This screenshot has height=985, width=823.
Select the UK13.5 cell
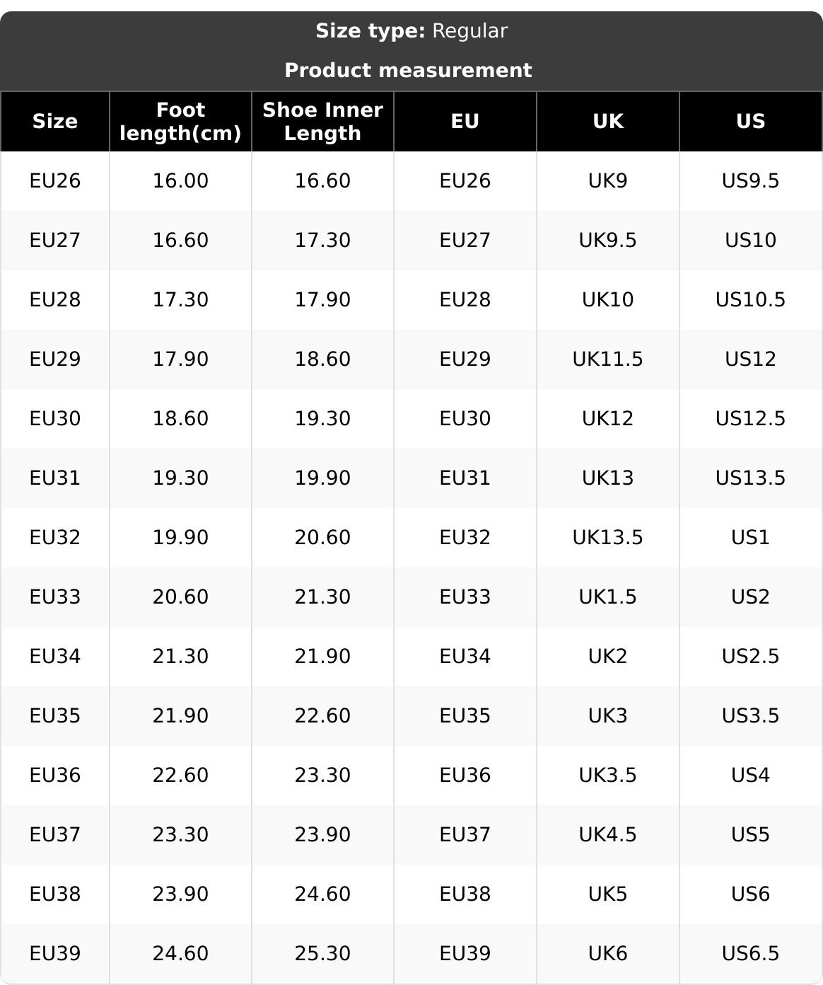click(608, 538)
